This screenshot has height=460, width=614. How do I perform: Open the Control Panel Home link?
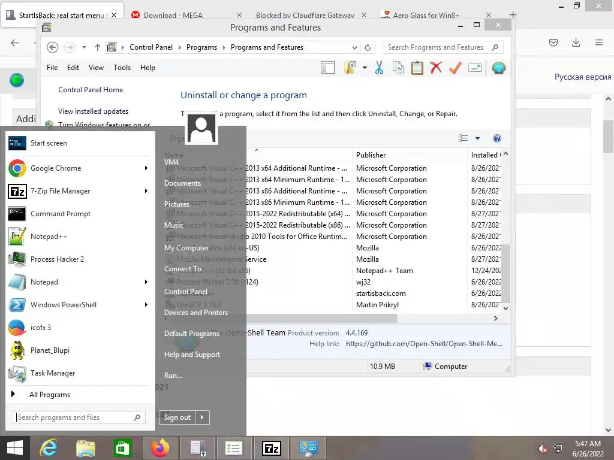[91, 90]
